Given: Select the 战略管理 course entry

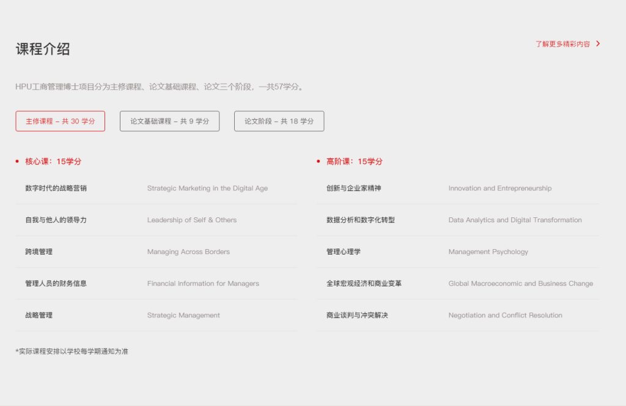Looking at the screenshot, I should pyautogui.click(x=39, y=315).
